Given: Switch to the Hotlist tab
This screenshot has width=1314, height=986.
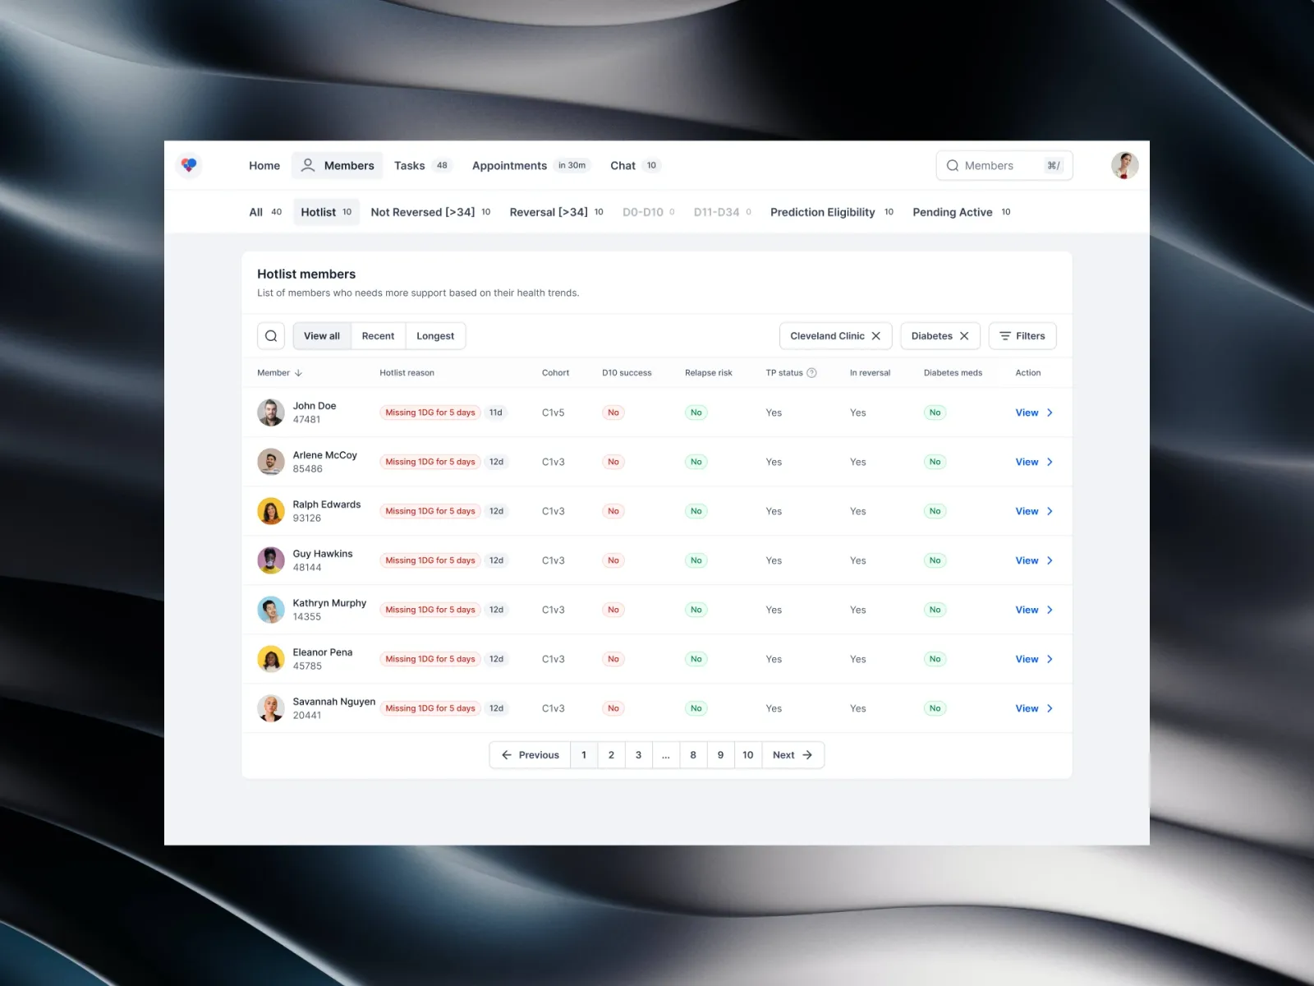Looking at the screenshot, I should (x=326, y=212).
